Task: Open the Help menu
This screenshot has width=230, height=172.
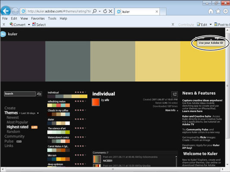Action: (x=63, y=18)
